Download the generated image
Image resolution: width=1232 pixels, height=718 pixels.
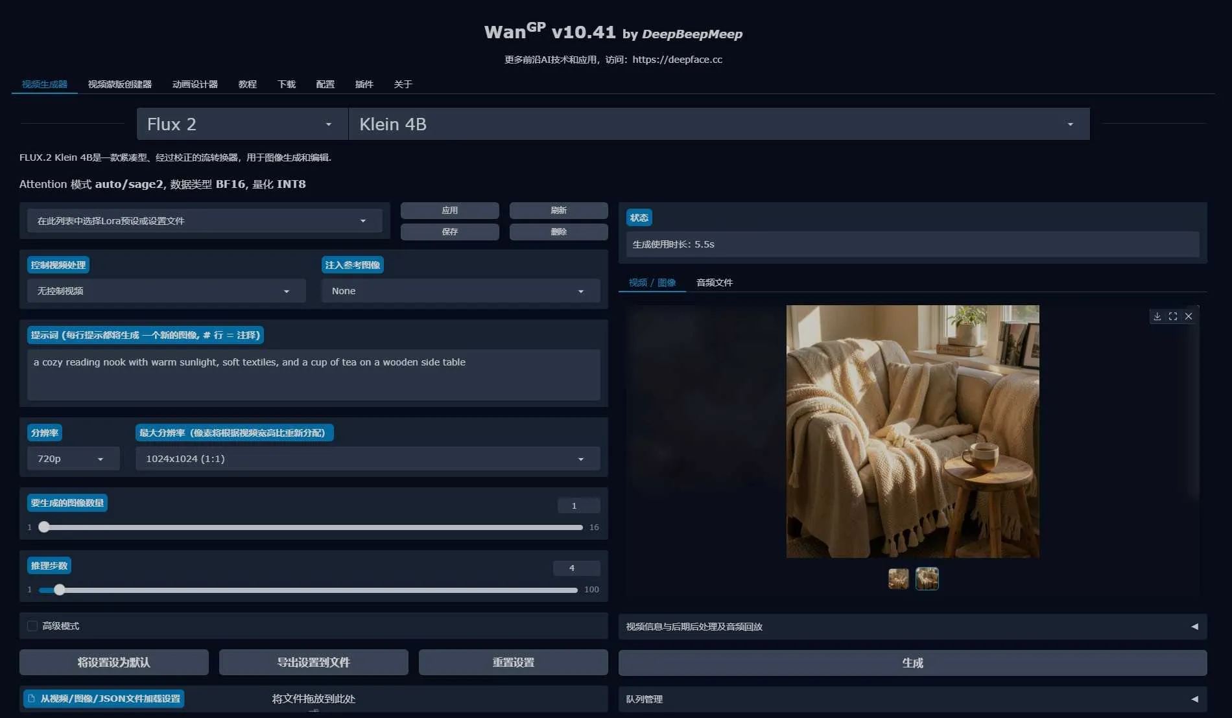point(1157,316)
